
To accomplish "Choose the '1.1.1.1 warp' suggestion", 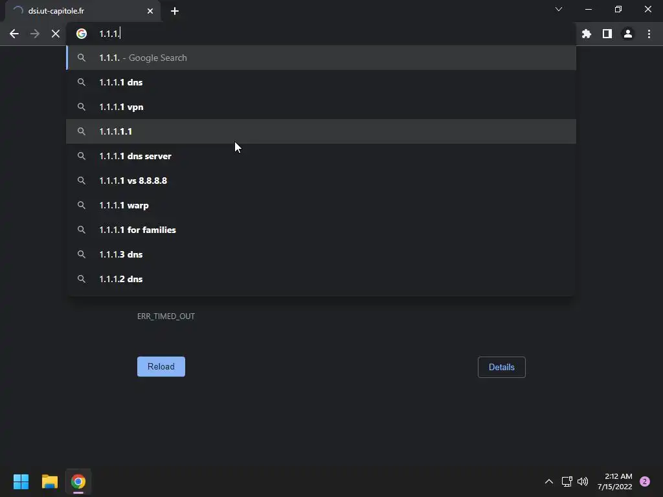I will point(321,205).
